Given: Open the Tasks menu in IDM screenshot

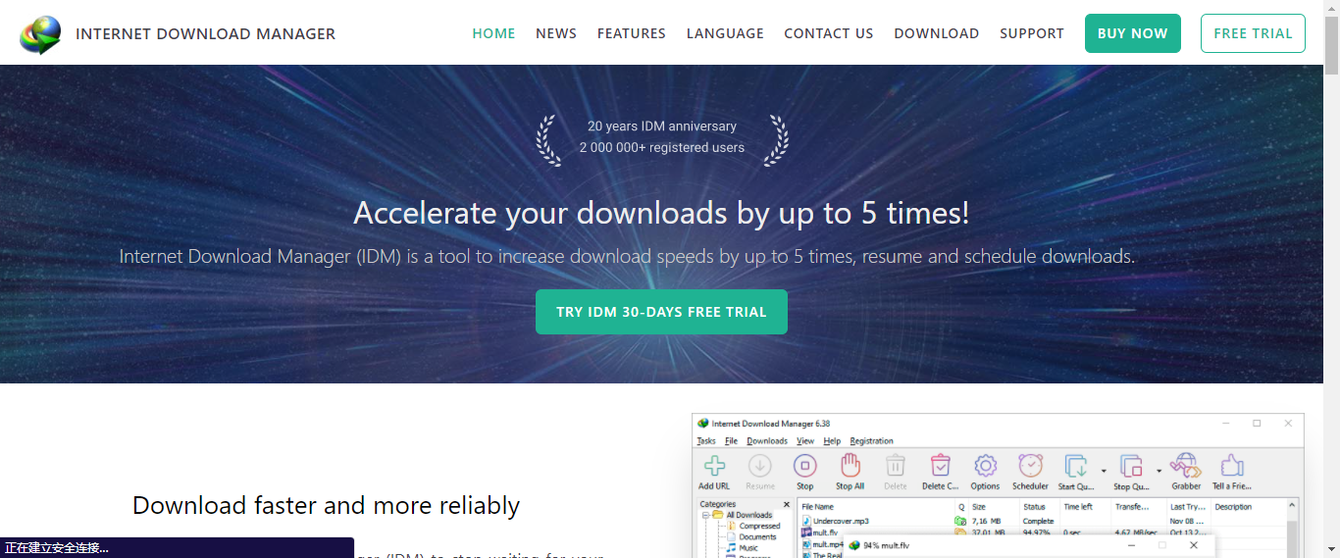Looking at the screenshot, I should 706,441.
